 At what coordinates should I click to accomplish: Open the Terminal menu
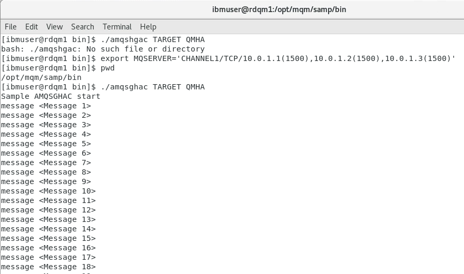point(117,27)
